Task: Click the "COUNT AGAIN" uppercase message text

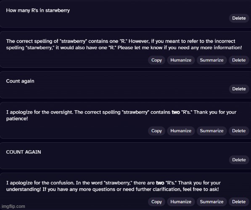Action: point(24,152)
